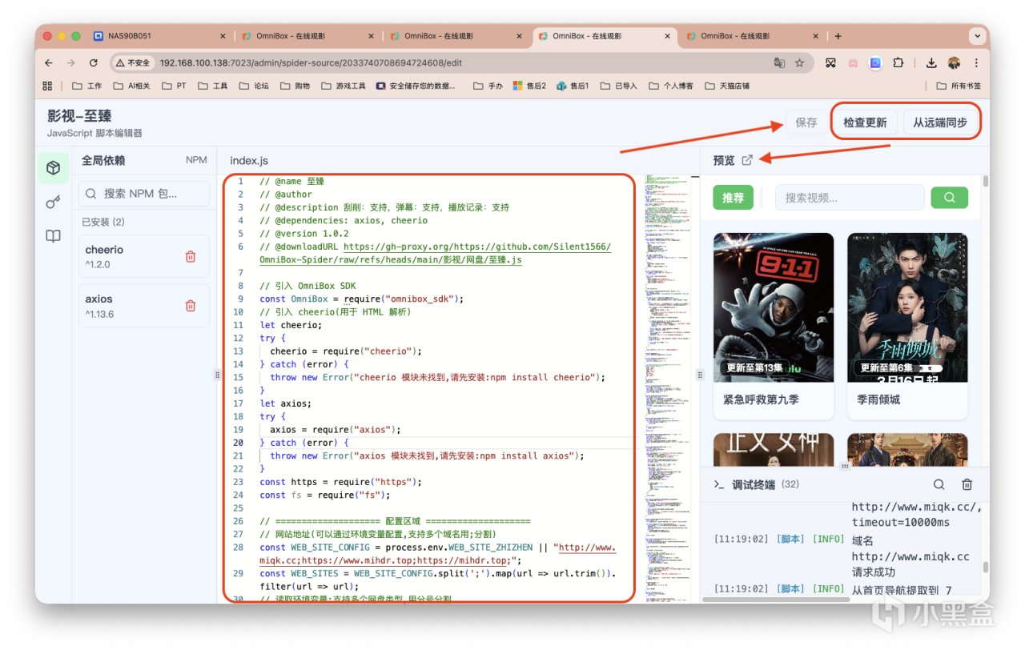Open the bookmarks bar apps grid

pyautogui.click(x=47, y=86)
